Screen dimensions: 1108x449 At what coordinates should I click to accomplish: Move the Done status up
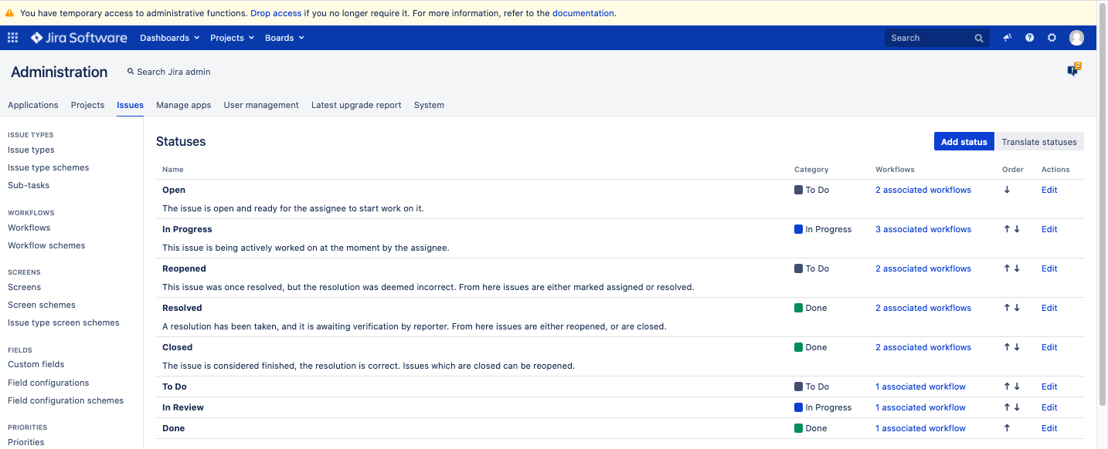pos(1007,428)
